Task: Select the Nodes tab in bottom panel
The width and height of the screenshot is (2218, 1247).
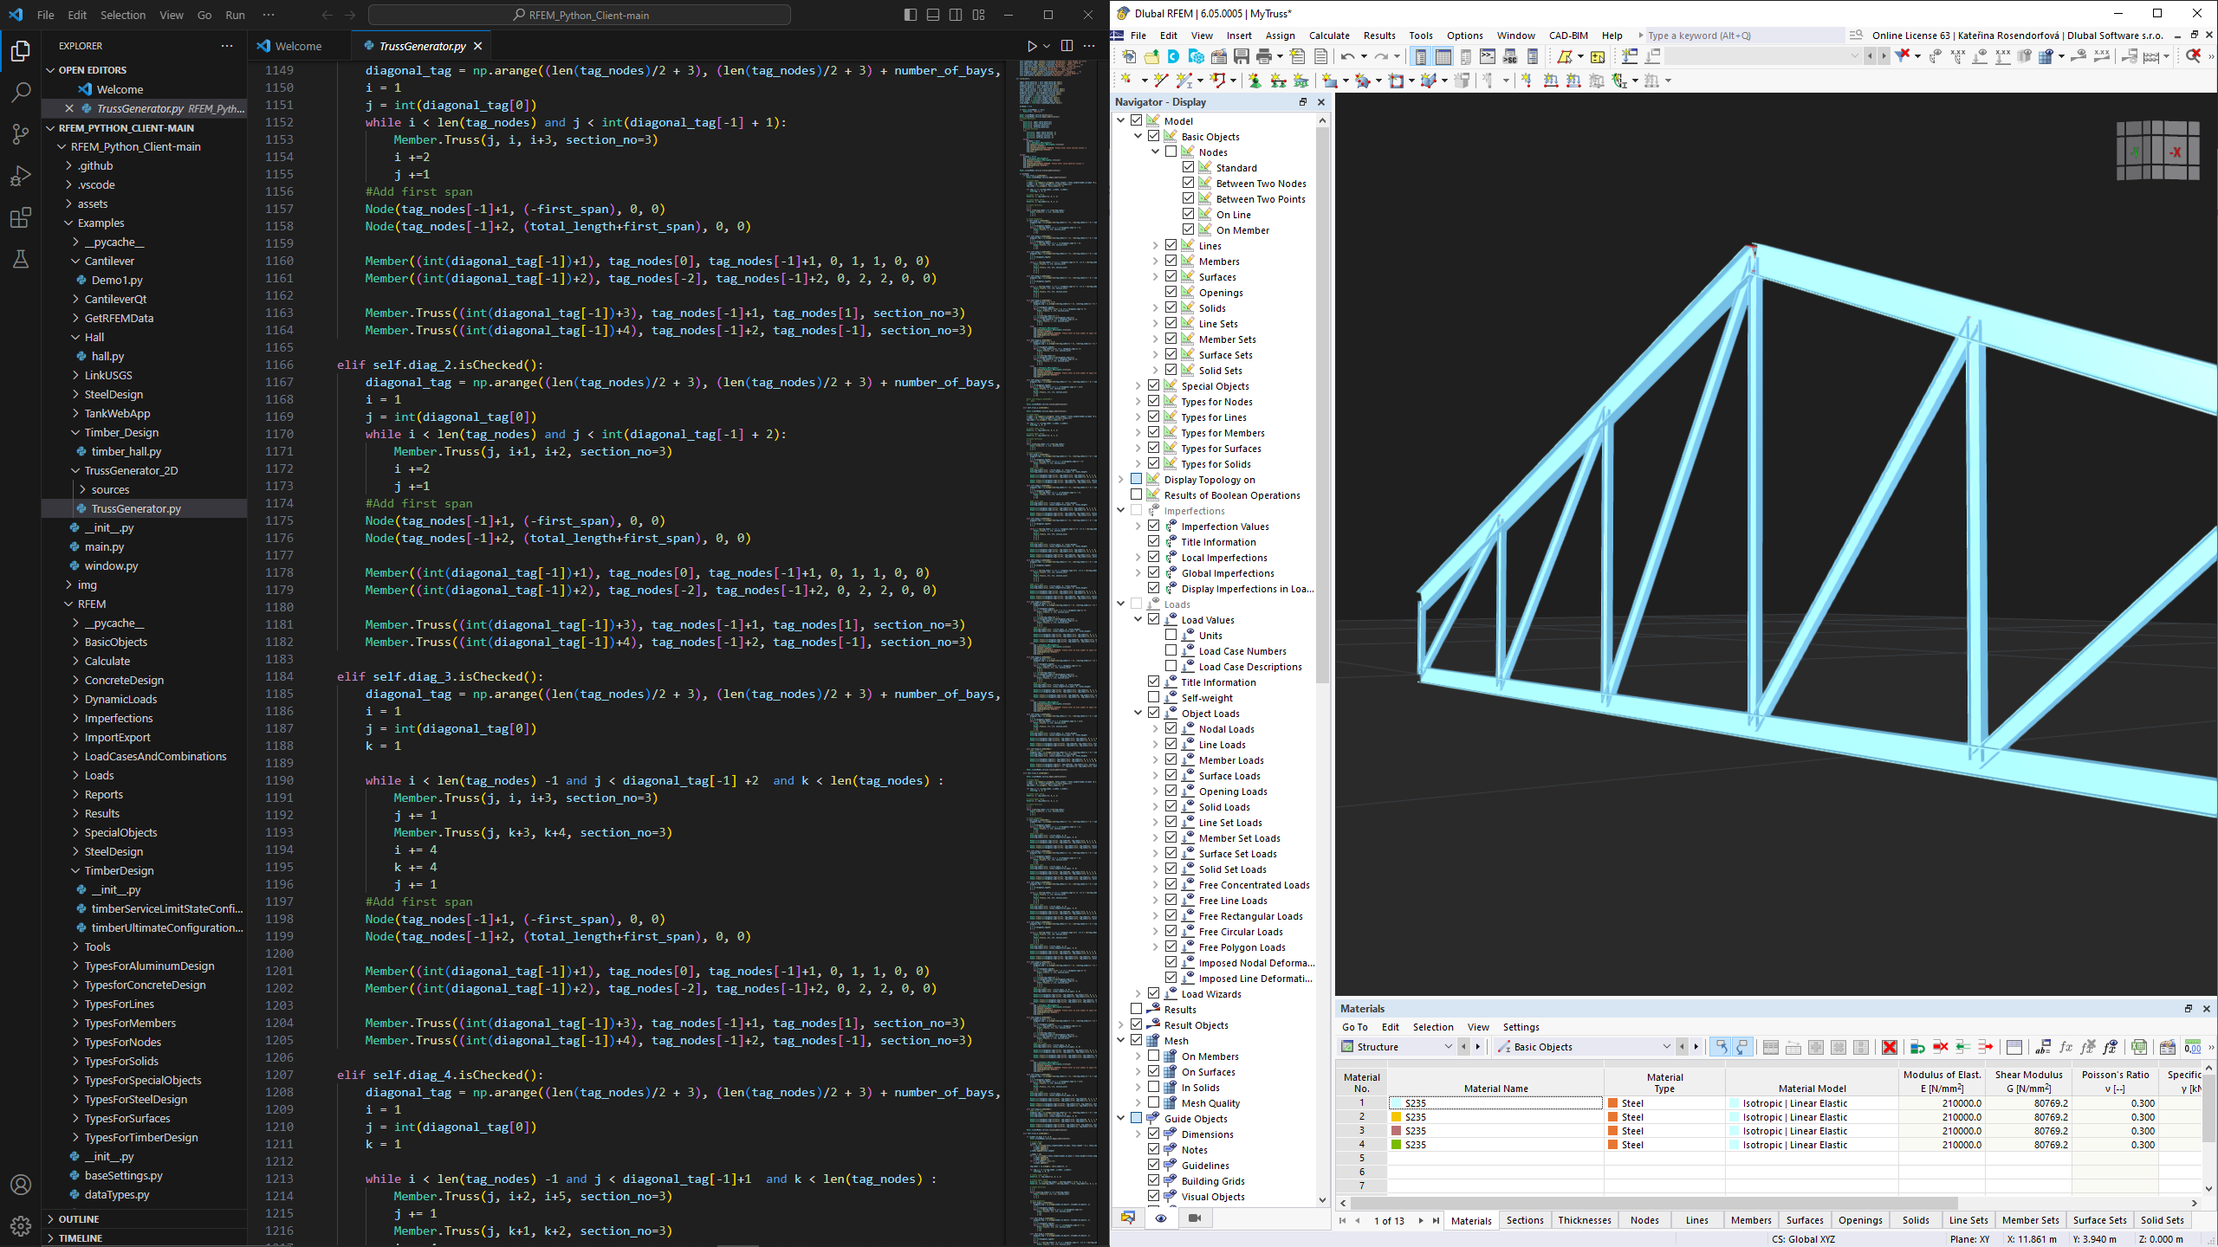Action: pos(1644,1219)
